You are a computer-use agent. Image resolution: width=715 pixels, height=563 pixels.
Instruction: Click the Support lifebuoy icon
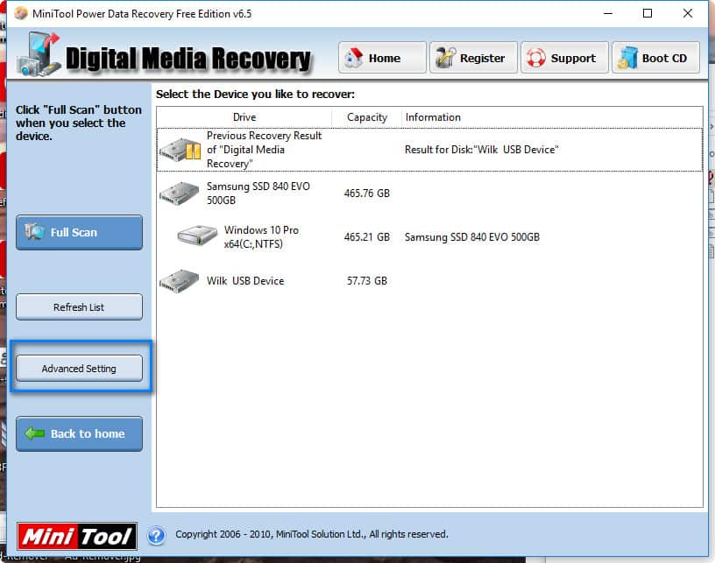535,59
